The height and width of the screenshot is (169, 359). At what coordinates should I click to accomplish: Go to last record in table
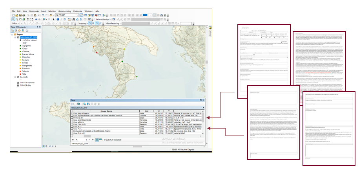[x=92, y=140]
